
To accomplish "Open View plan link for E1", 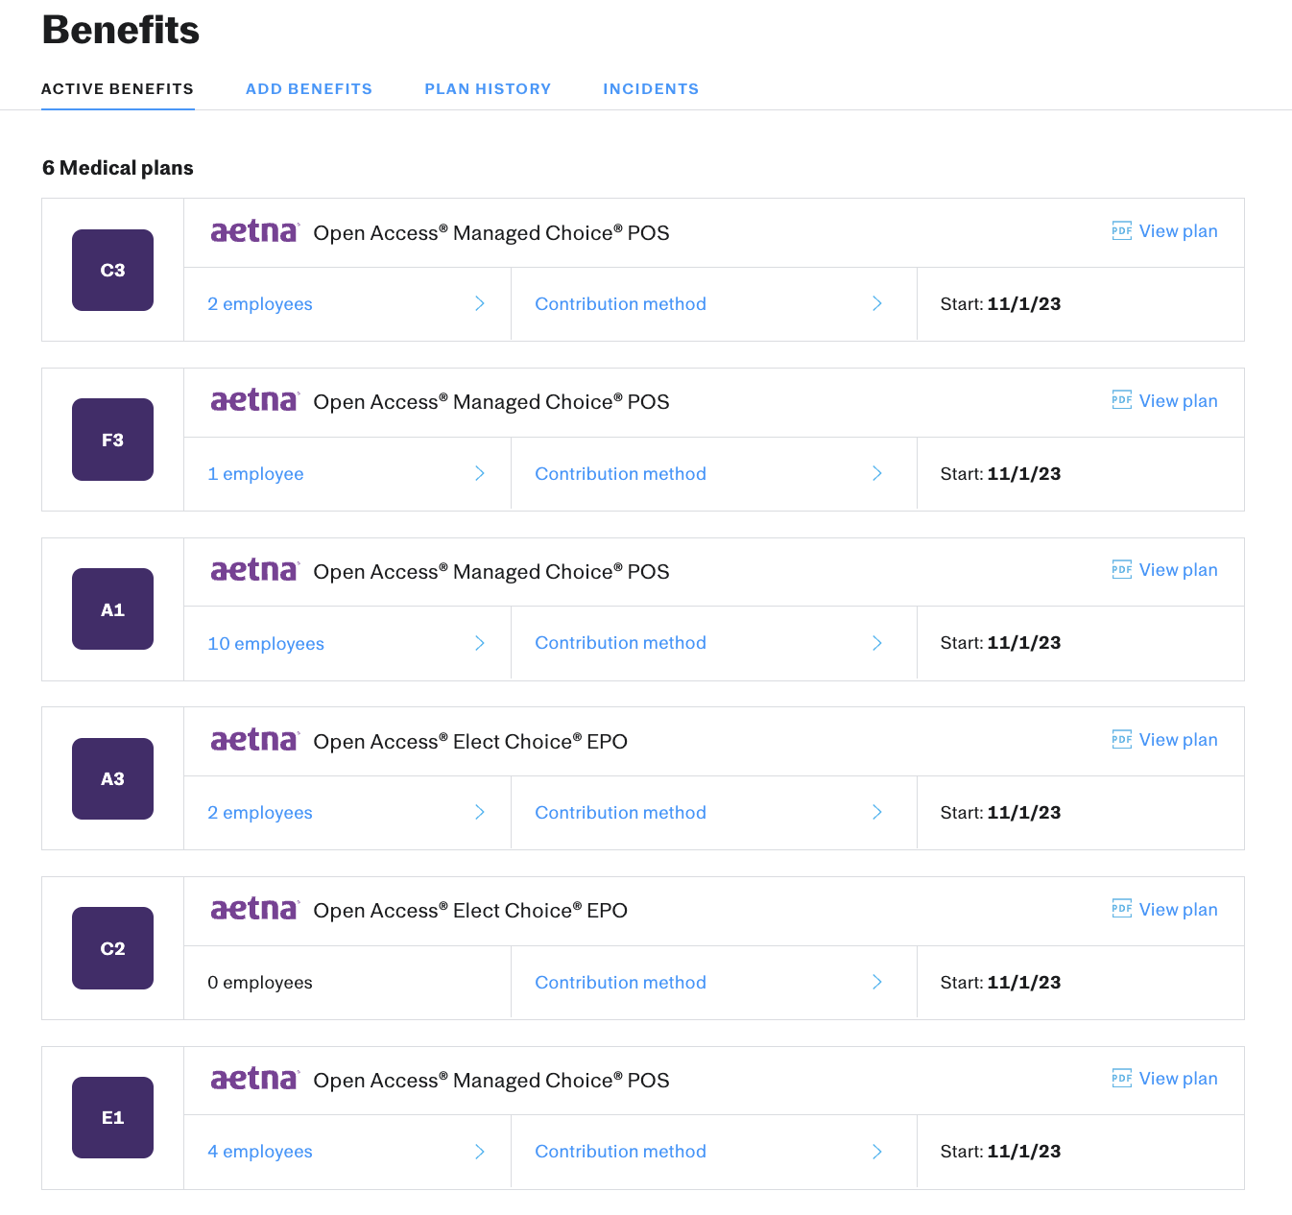I will [1178, 1079].
